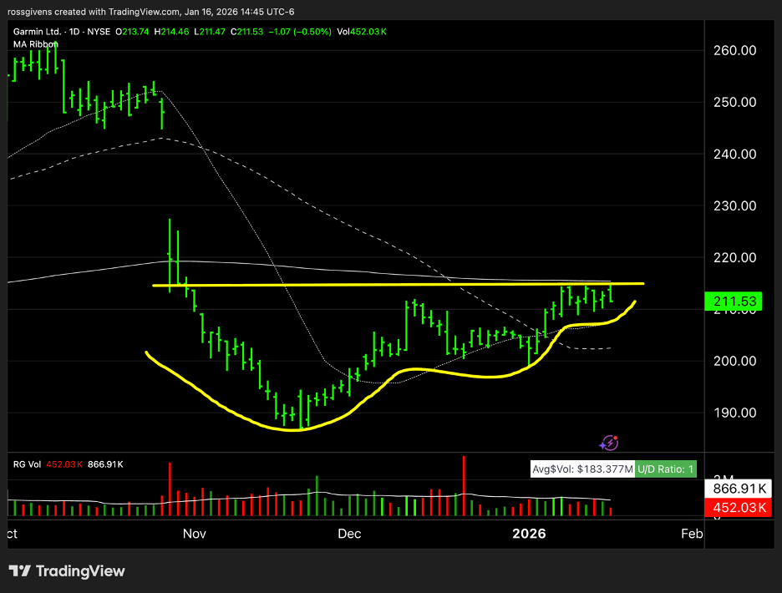The image size is (782, 593).
Task: Click the Avg$Vol $183.377M label
Action: click(582, 469)
